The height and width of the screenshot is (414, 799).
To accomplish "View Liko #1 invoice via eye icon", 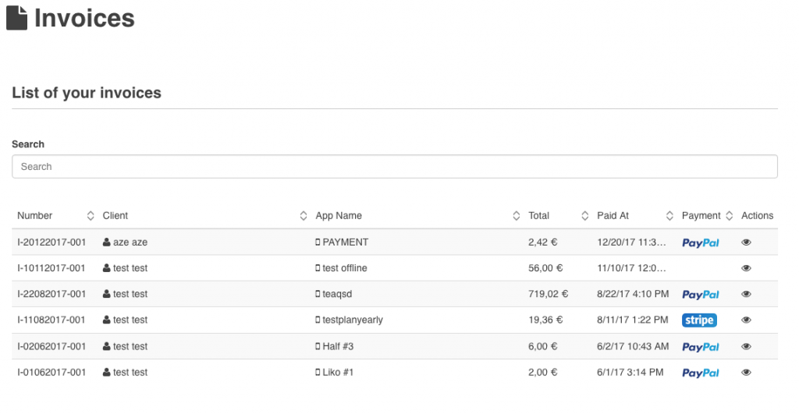I will (746, 373).
